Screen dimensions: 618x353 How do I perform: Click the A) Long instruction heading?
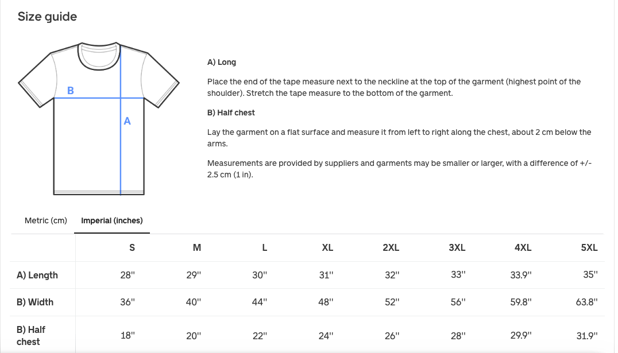tap(222, 62)
